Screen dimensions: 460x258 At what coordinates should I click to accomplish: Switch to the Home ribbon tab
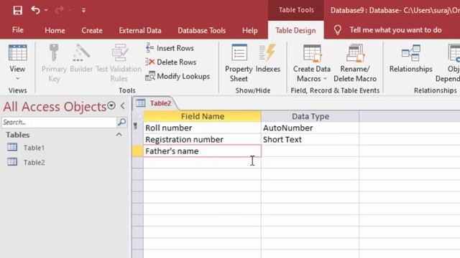[x=55, y=30]
